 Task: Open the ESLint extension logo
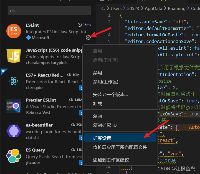coord(14,31)
